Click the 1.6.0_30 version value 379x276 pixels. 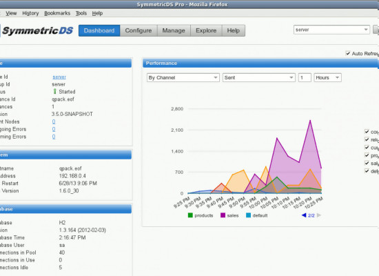tap(69, 191)
